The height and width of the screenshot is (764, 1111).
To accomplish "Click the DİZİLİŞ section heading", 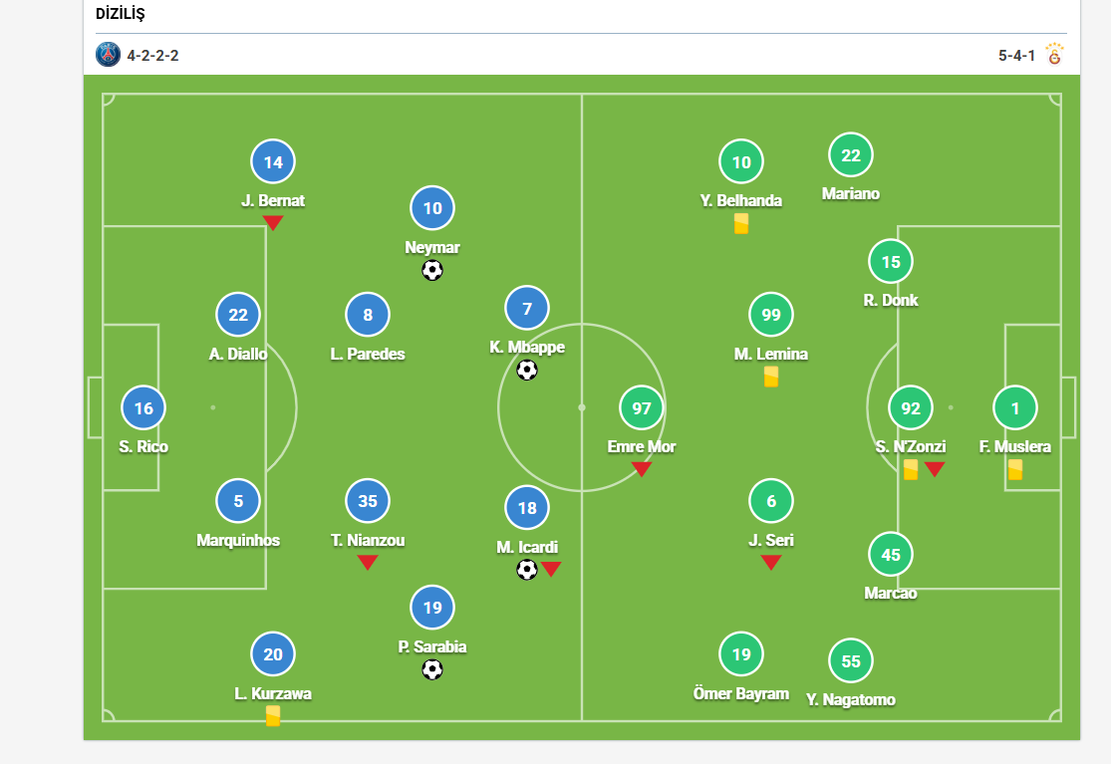I will pos(121,14).
